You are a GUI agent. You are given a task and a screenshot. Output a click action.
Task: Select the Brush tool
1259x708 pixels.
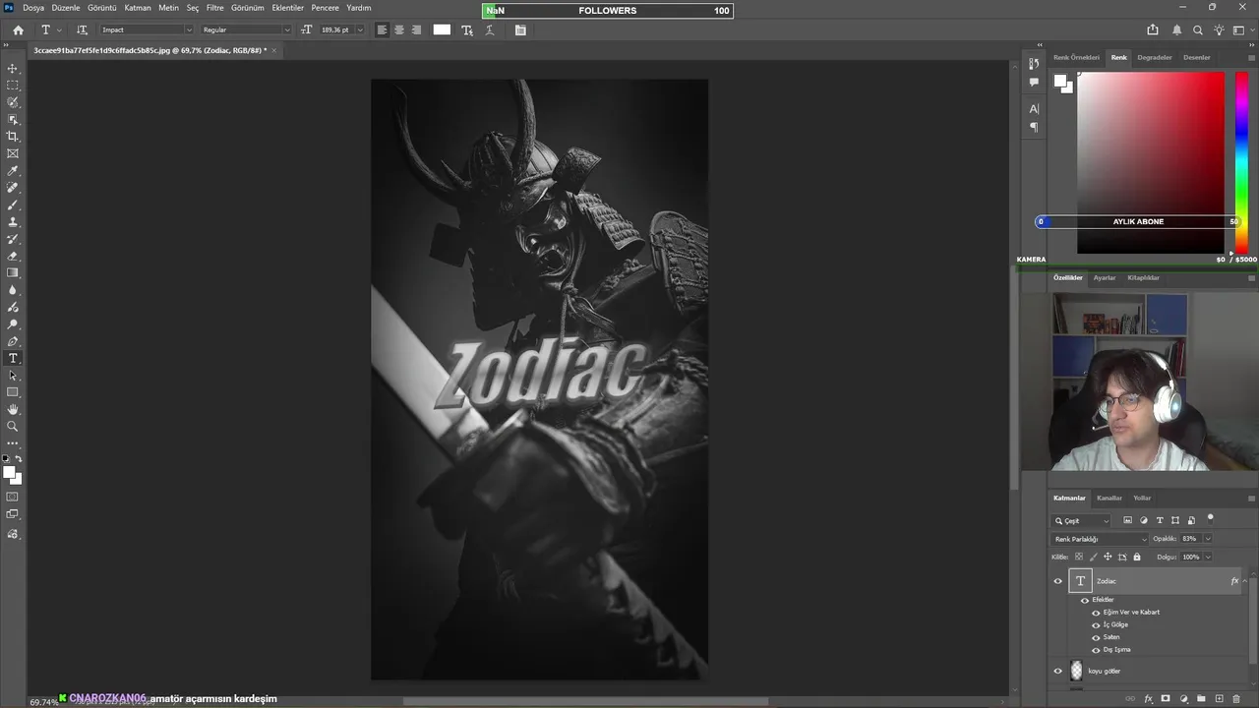click(13, 205)
